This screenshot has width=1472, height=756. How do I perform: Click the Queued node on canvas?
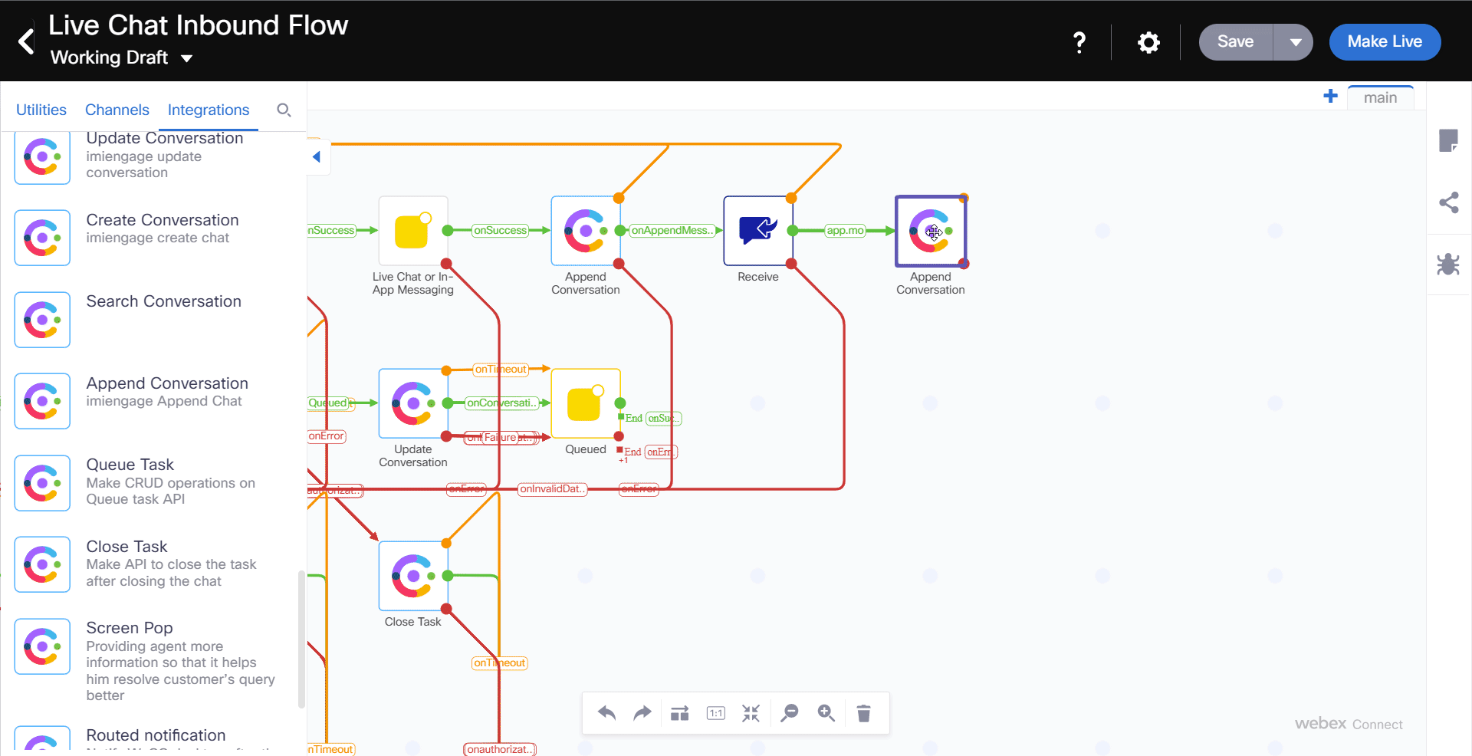[586, 403]
